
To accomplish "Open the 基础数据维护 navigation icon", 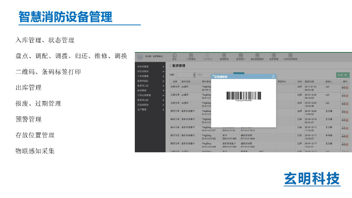I will pos(257,56).
